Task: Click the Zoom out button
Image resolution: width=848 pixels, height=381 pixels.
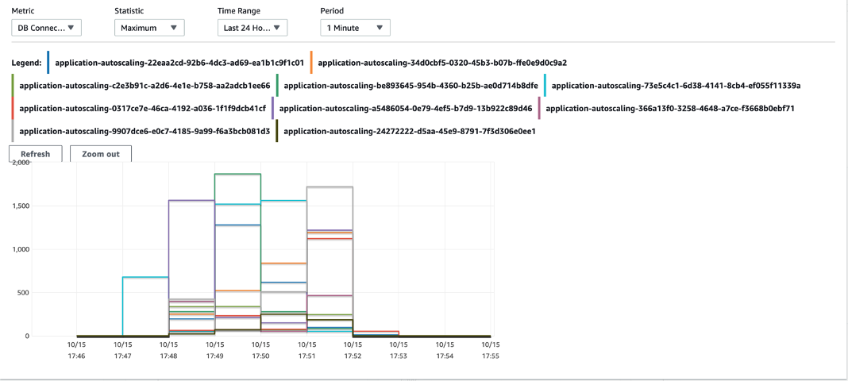Action: pos(101,154)
